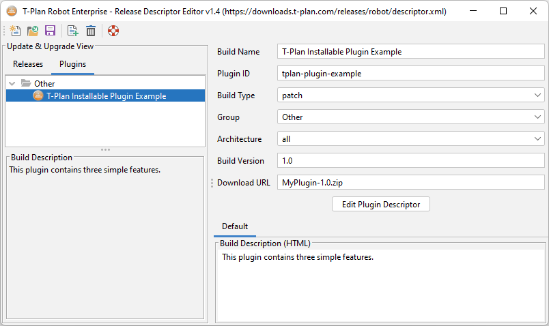Click the New descriptor toolbar icon
The width and height of the screenshot is (549, 326).
15,31
